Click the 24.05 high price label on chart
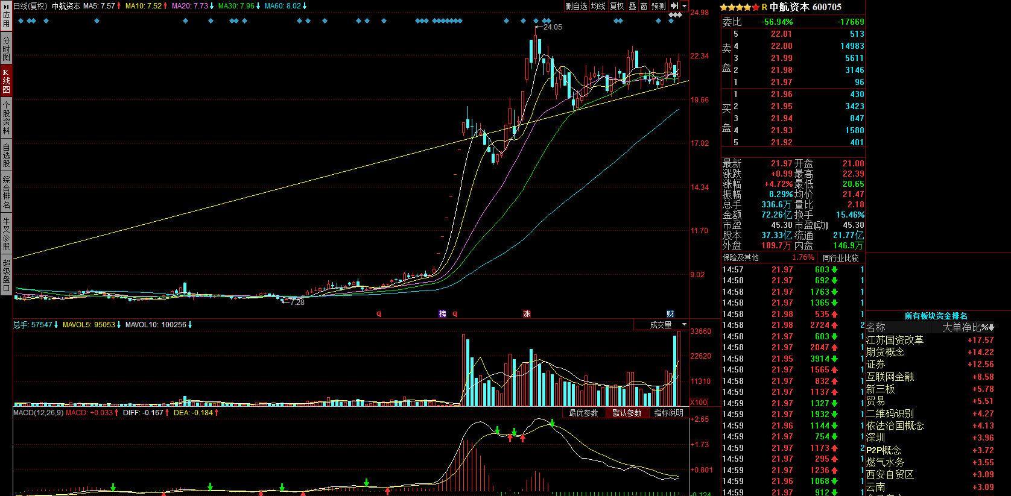 553,27
